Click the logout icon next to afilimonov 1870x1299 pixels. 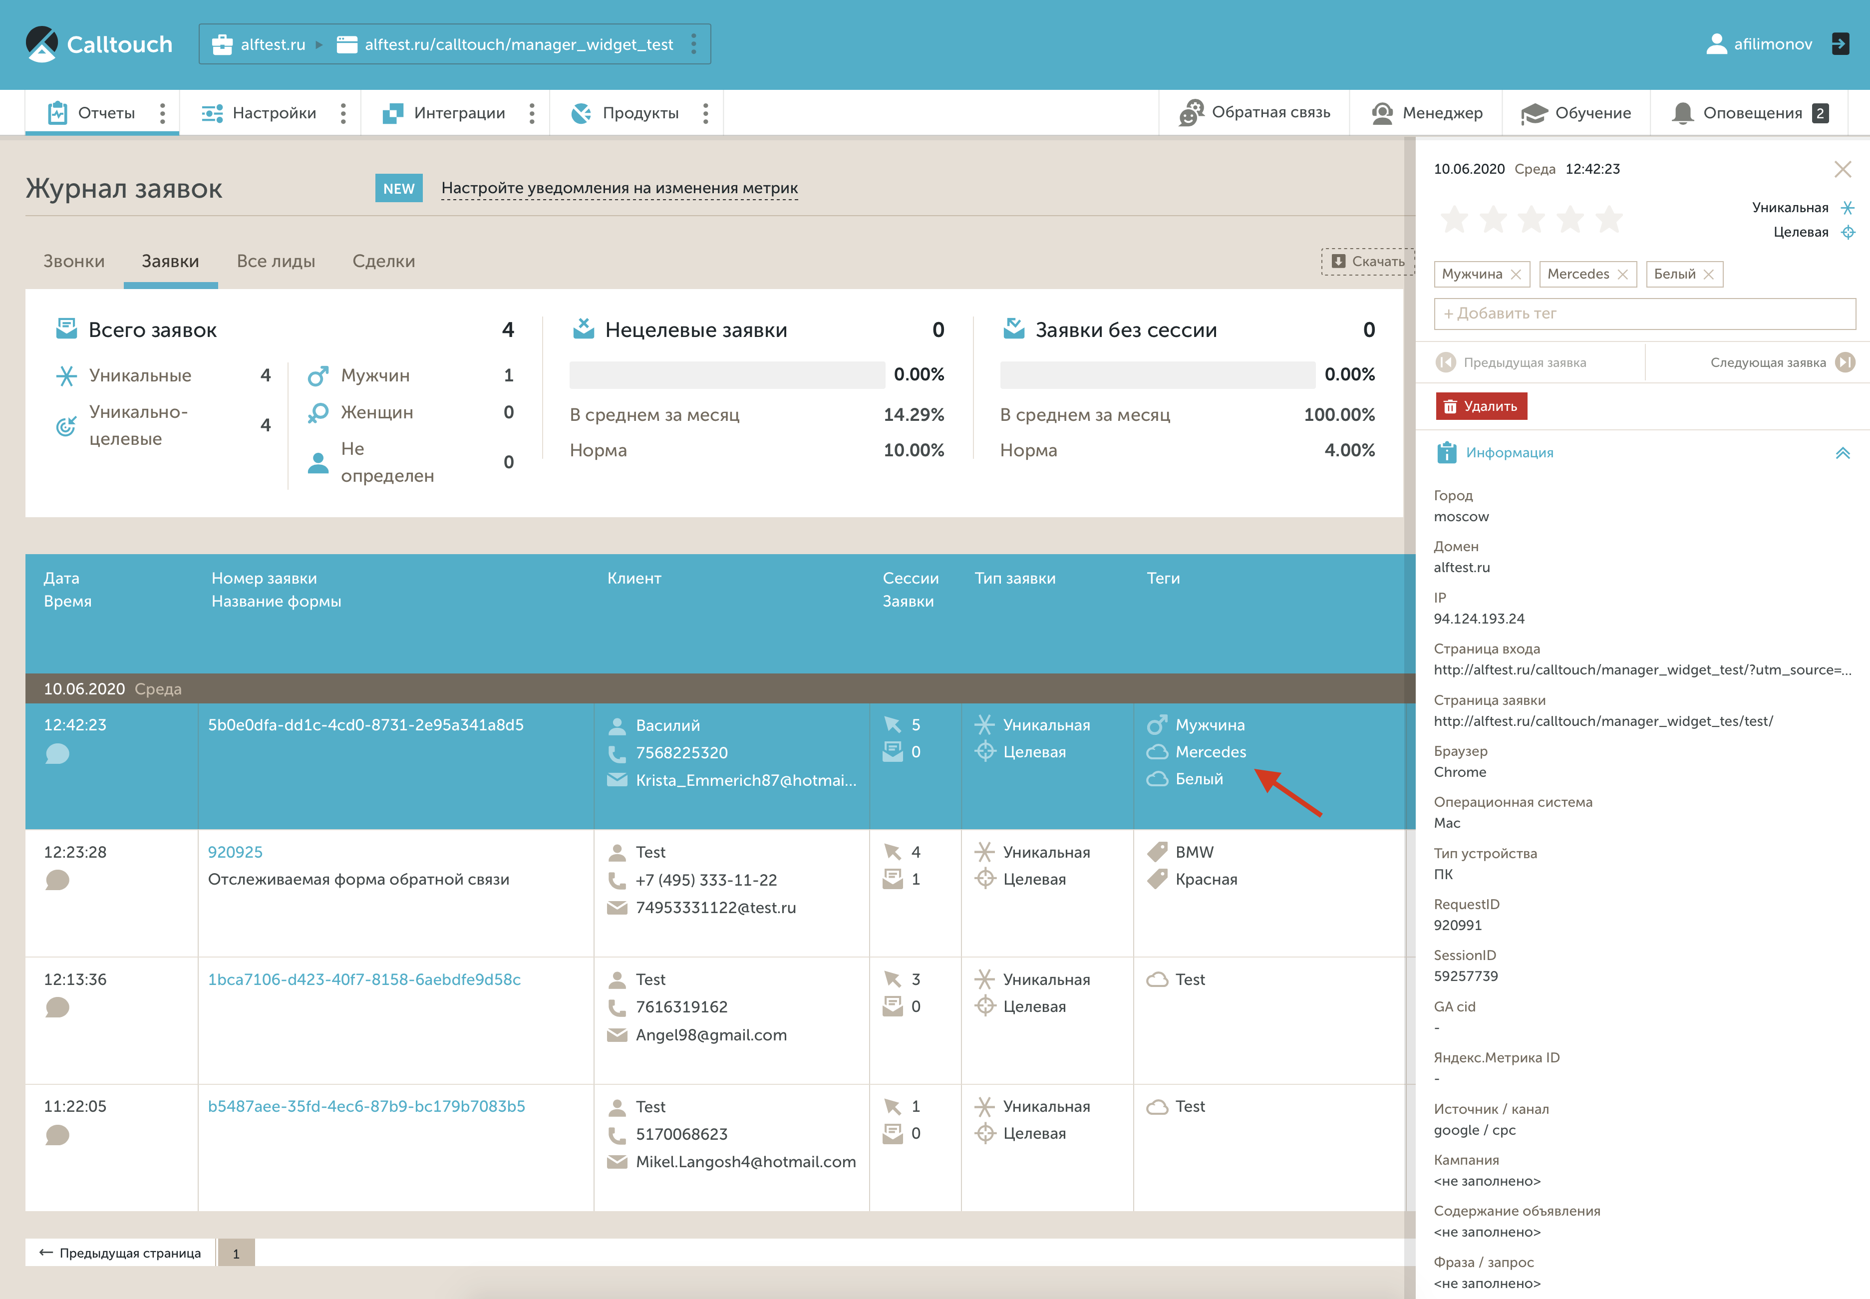pos(1840,44)
